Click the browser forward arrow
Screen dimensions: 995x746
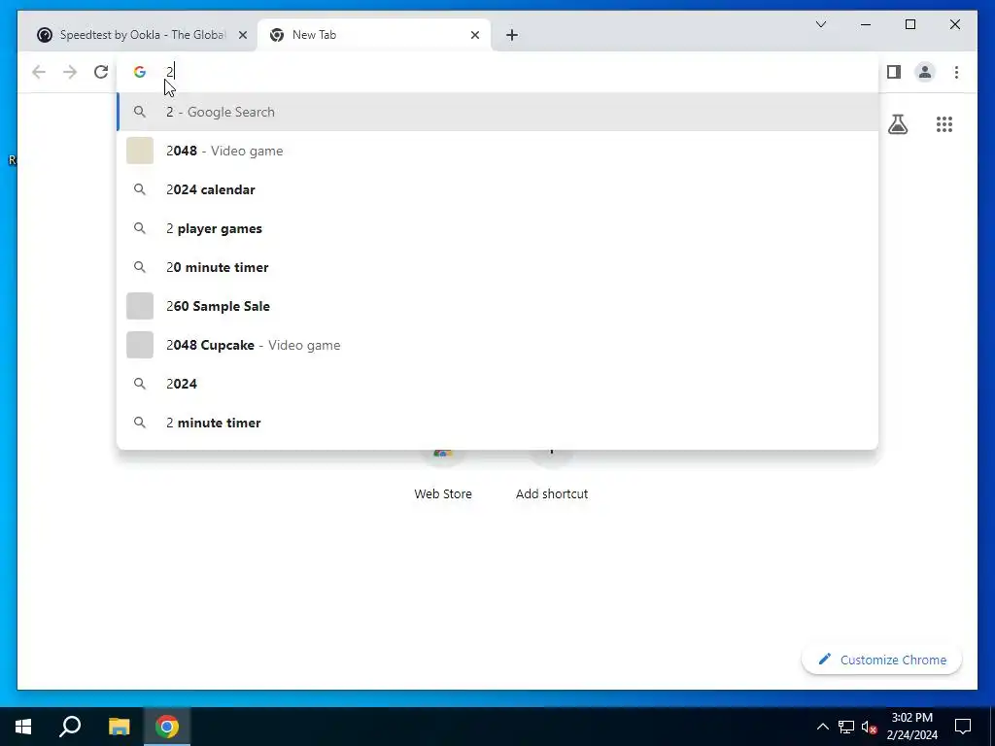click(70, 72)
